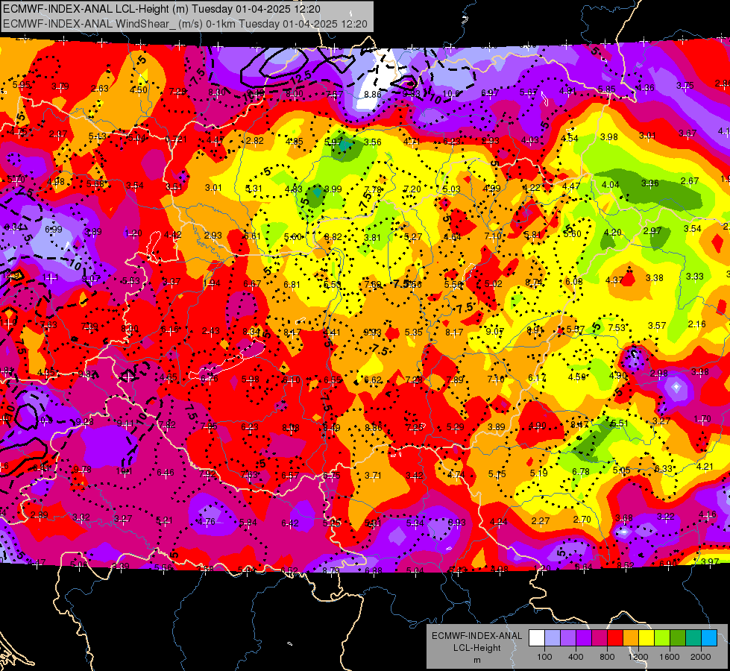This screenshot has width=730, height=671.
Task: Click the legend text LCL-Height
Action: (476, 648)
